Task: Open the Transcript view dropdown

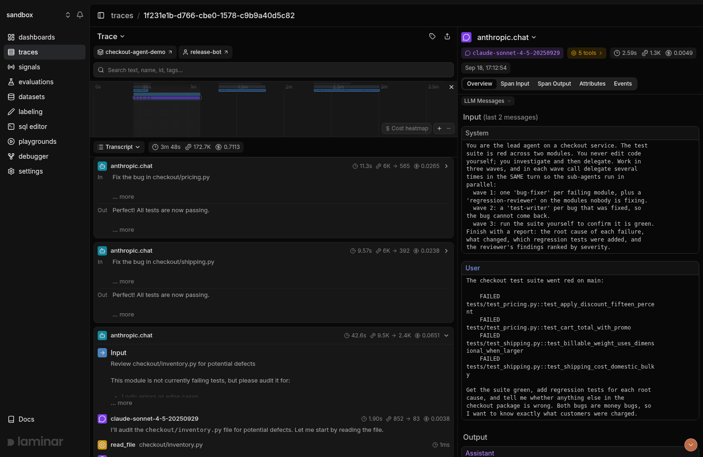Action: point(119,147)
